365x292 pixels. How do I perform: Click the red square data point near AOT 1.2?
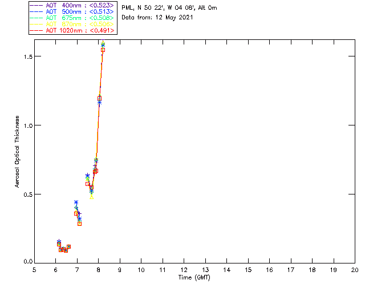(x=99, y=99)
